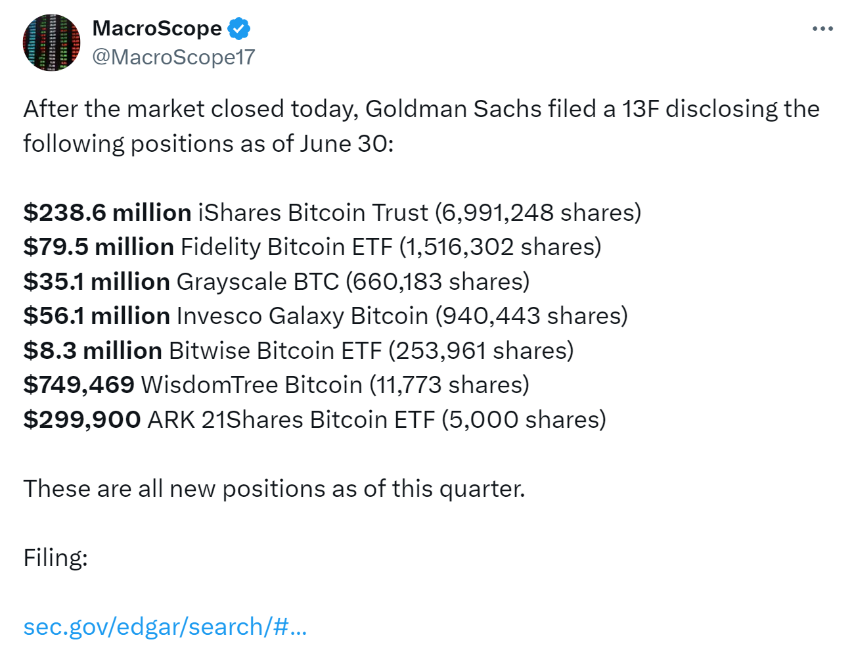
Task: Click the $79.5 million bold figure
Action: point(99,246)
